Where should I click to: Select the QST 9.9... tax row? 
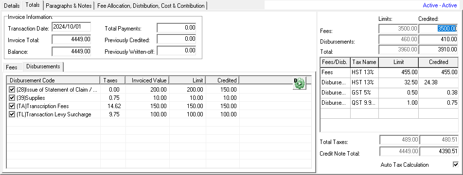pos(389,103)
